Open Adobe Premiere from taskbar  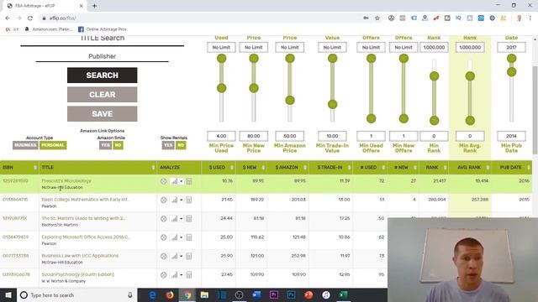point(274,294)
